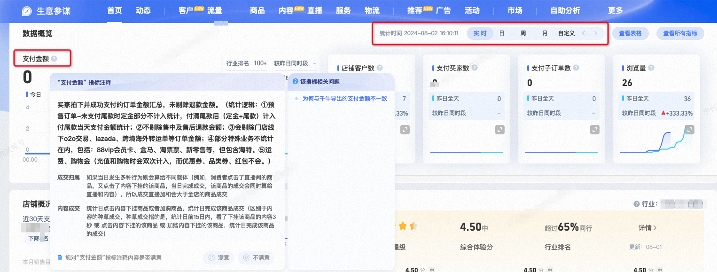Screen dimensions: 717x272
Task: Click the 数据概览 heading
Action: [x=38, y=33]
